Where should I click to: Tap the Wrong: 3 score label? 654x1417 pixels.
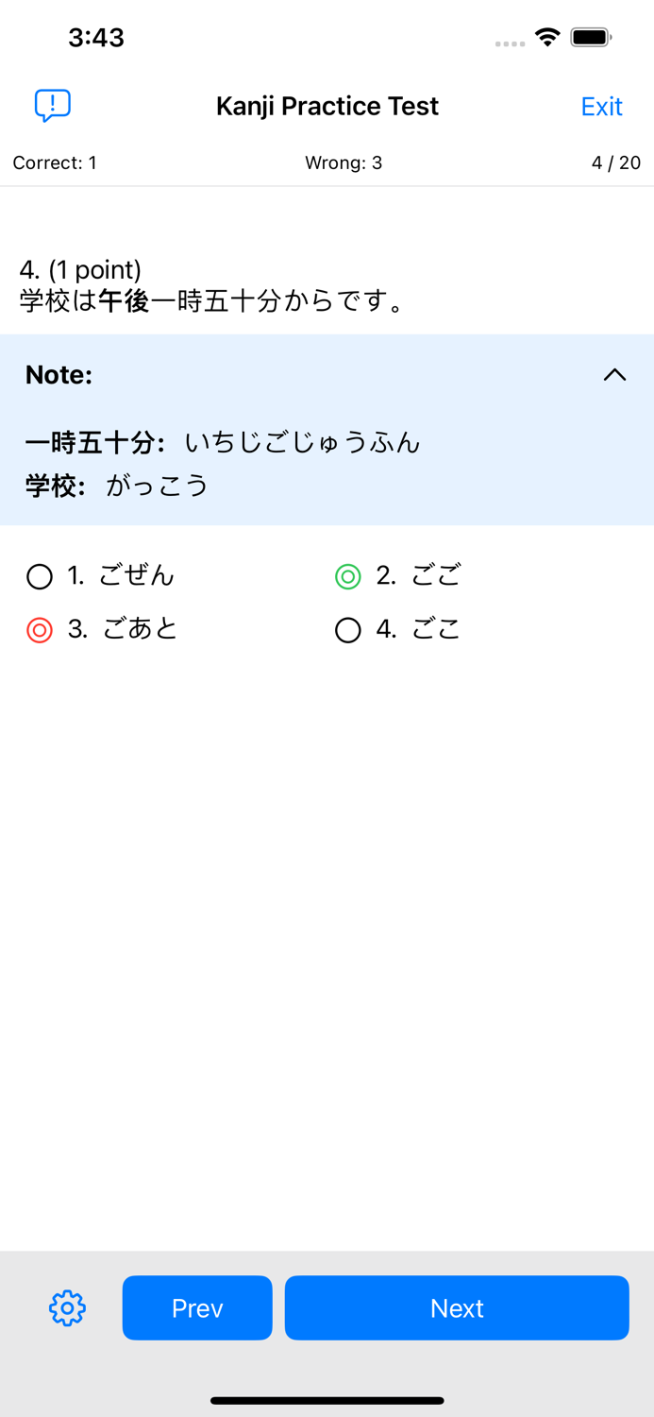[x=344, y=162]
